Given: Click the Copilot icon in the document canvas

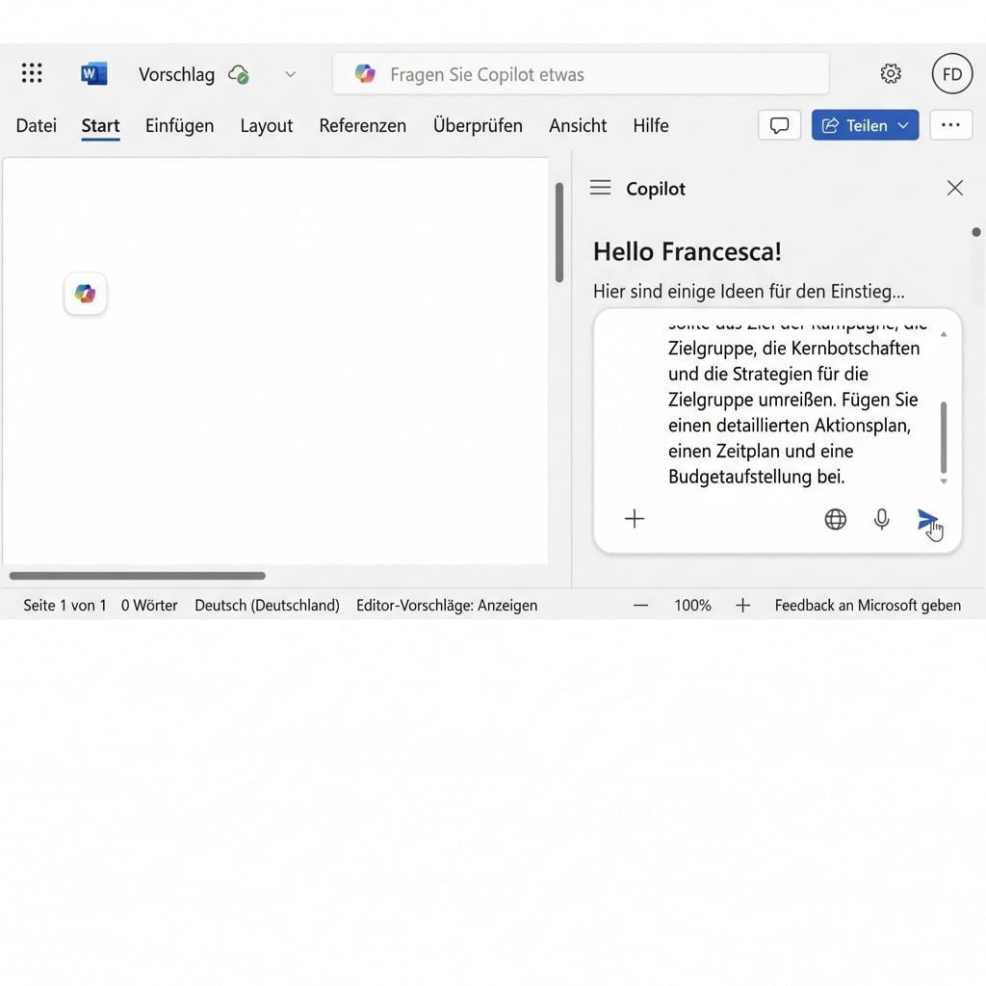Looking at the screenshot, I should (85, 294).
